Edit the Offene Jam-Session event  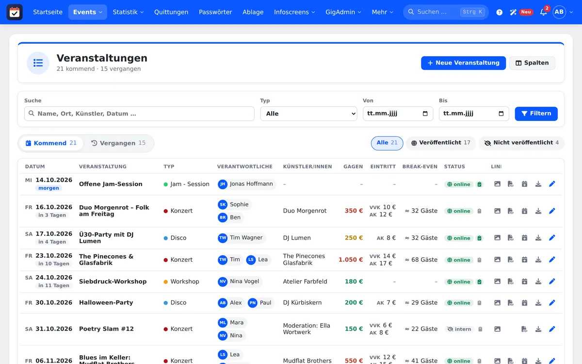point(552,184)
